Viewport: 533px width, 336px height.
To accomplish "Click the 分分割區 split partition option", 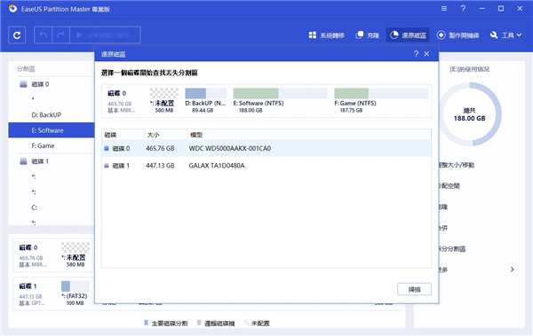I will coord(452,249).
